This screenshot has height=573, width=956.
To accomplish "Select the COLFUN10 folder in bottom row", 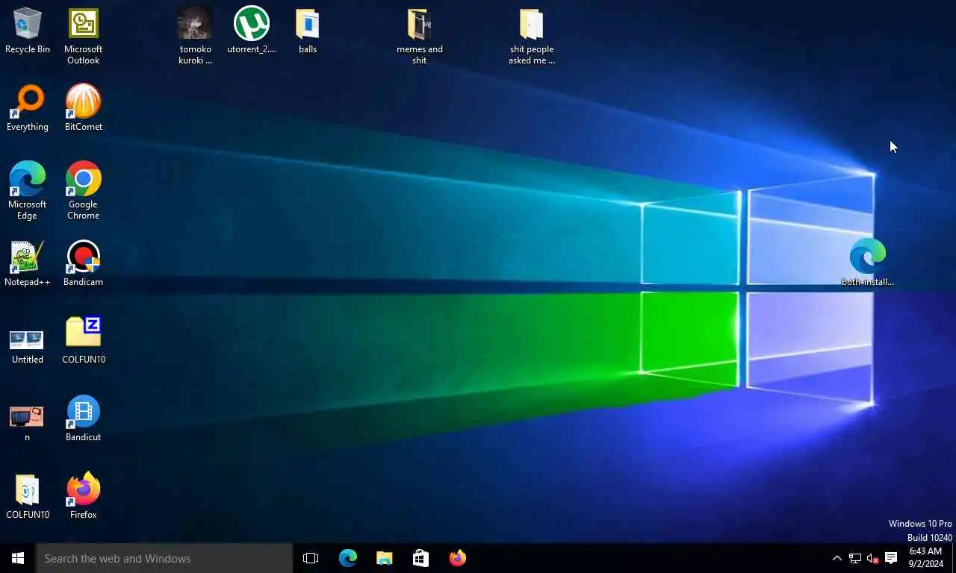I will tap(28, 497).
